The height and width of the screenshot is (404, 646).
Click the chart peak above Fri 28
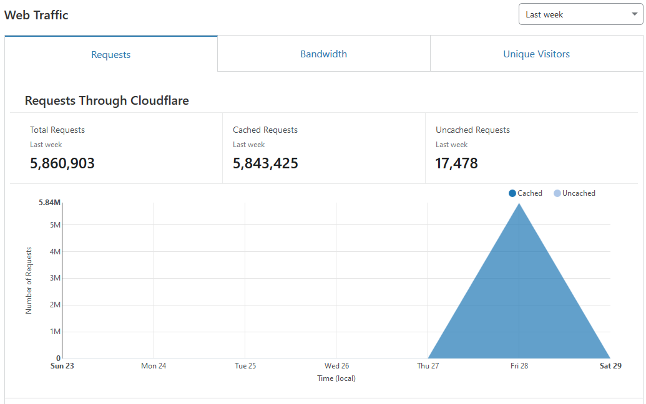(x=519, y=204)
